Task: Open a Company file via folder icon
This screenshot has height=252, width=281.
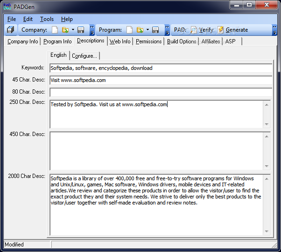Action: (65, 30)
